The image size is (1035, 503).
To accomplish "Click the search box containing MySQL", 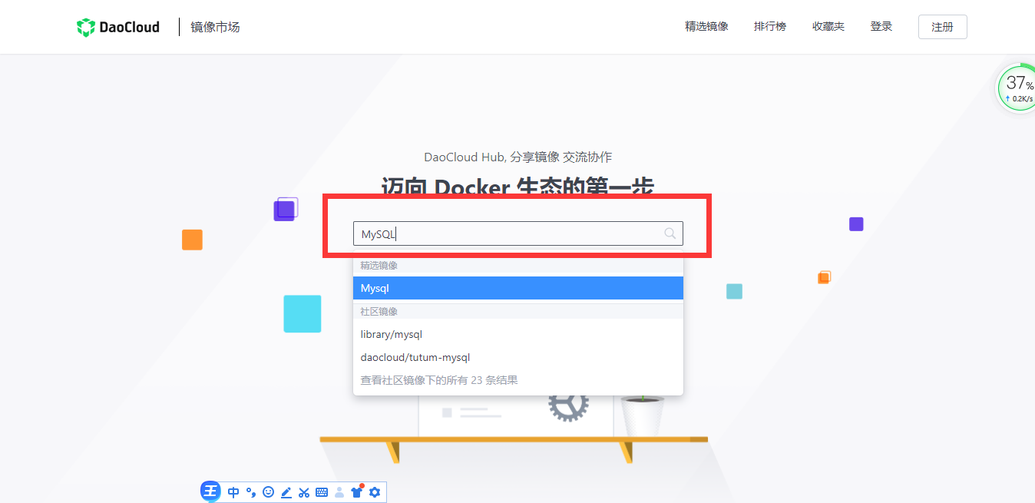I will (518, 233).
